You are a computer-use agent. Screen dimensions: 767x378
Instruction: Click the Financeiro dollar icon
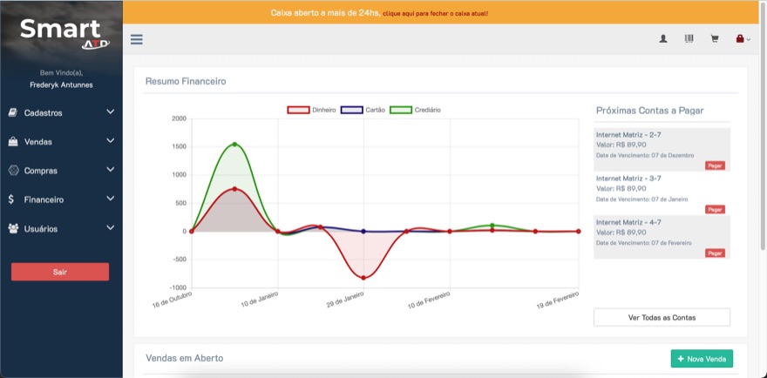[11, 199]
